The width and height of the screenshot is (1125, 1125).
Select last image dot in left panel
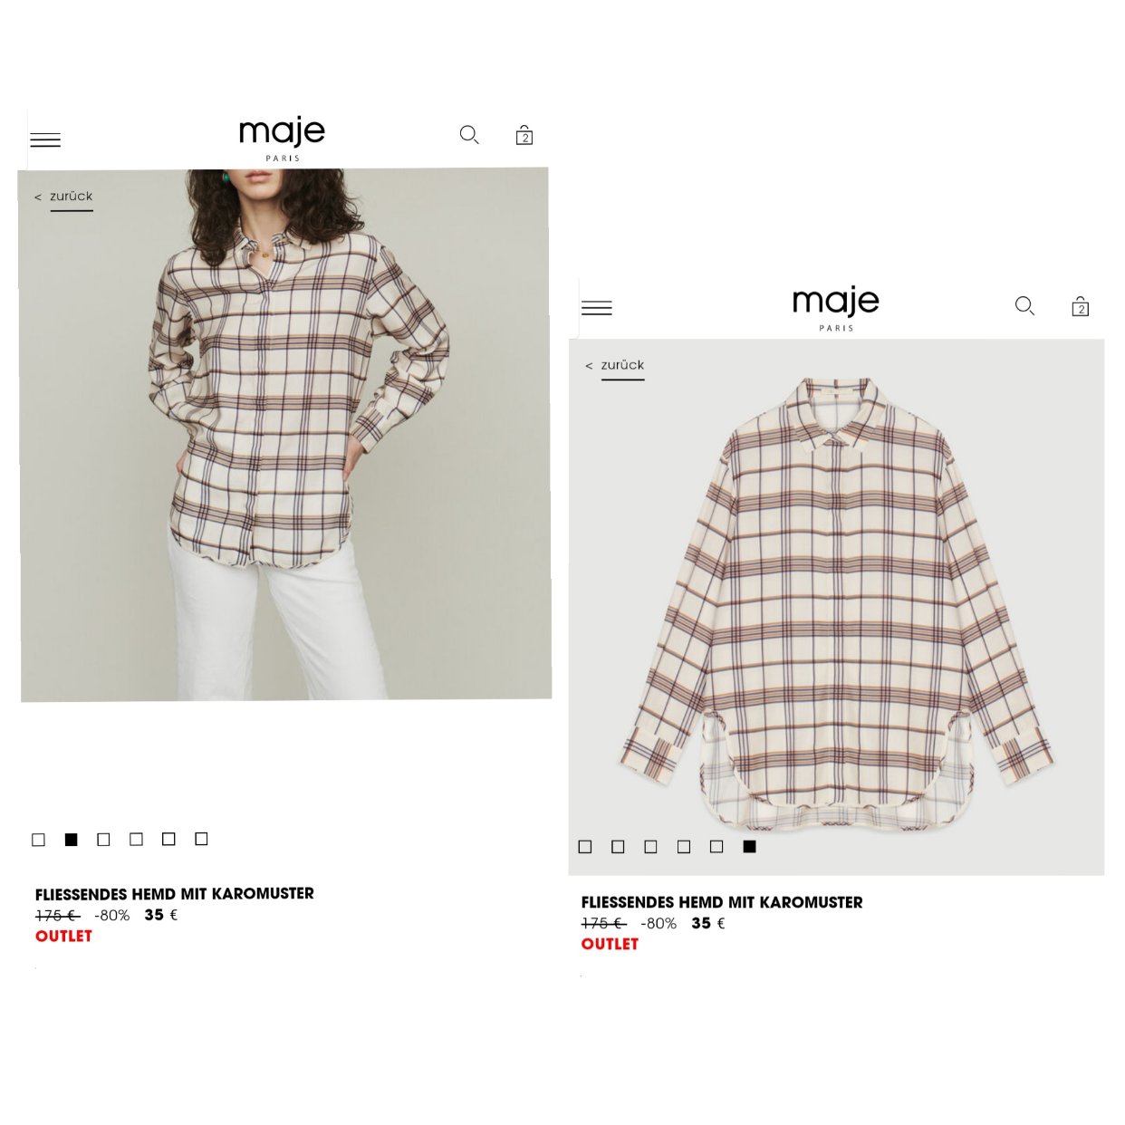tap(201, 839)
